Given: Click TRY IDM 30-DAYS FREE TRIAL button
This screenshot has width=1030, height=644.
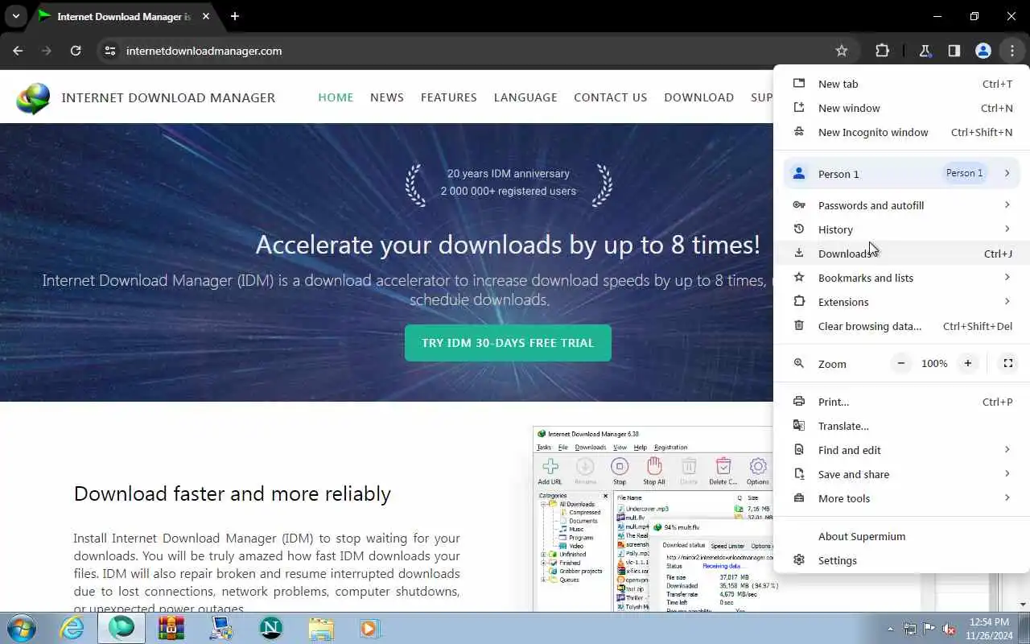Looking at the screenshot, I should click(x=508, y=343).
